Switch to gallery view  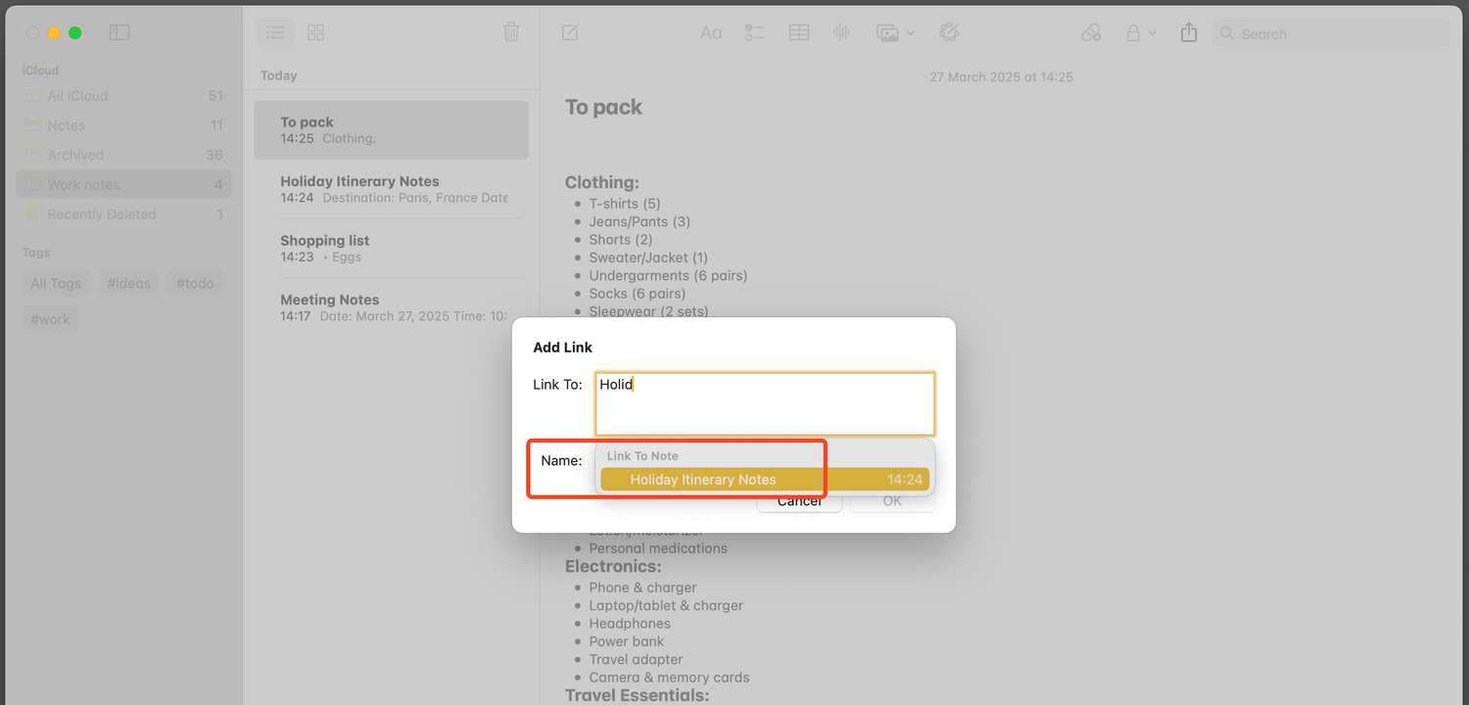click(315, 32)
